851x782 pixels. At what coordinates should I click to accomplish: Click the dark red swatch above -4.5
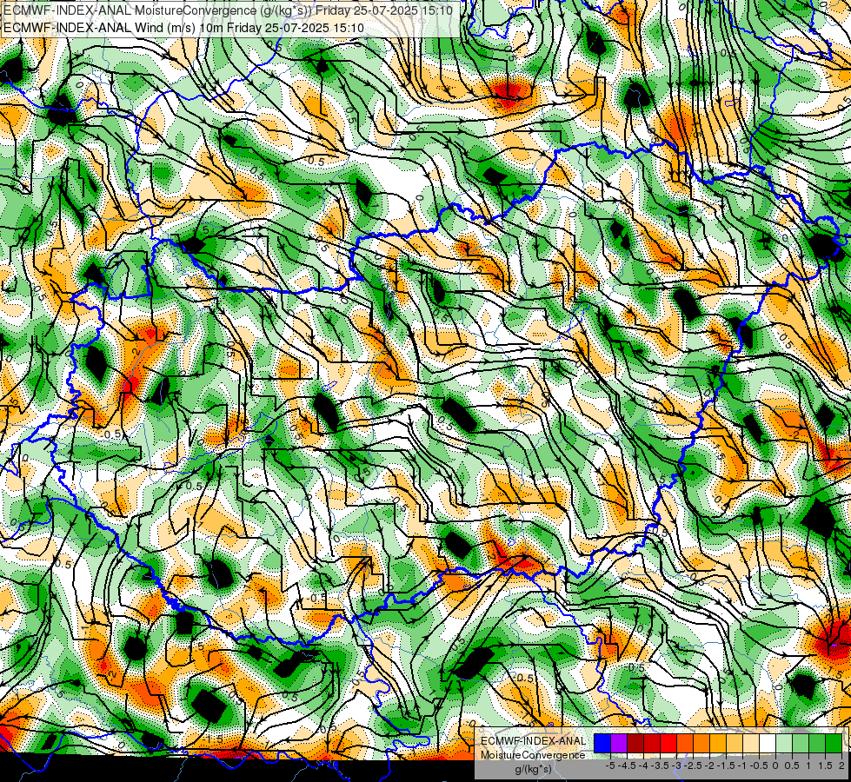[635, 744]
